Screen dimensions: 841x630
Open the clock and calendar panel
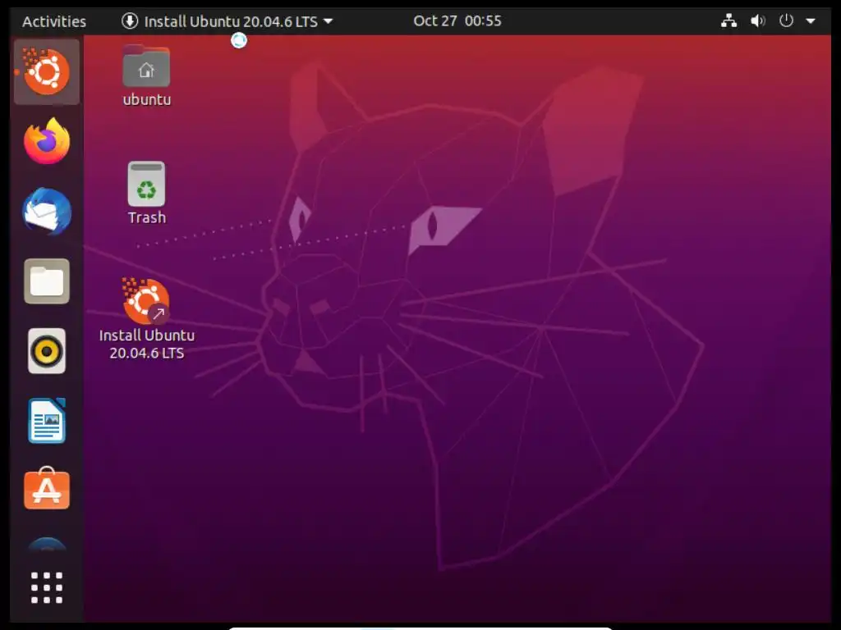tap(457, 21)
